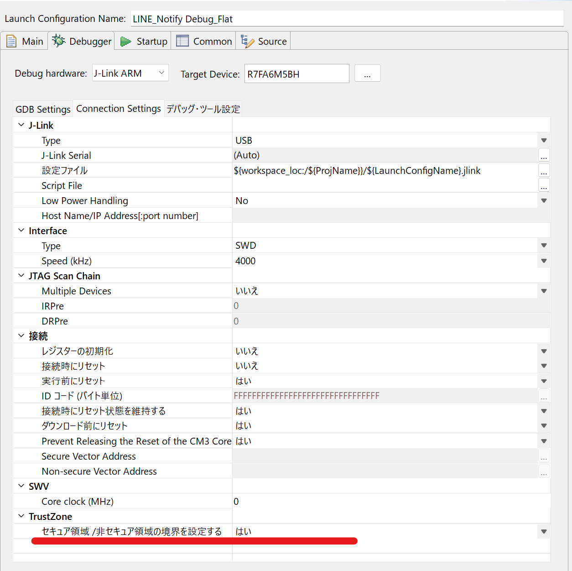Click the ID コード browse button

[x=544, y=396]
